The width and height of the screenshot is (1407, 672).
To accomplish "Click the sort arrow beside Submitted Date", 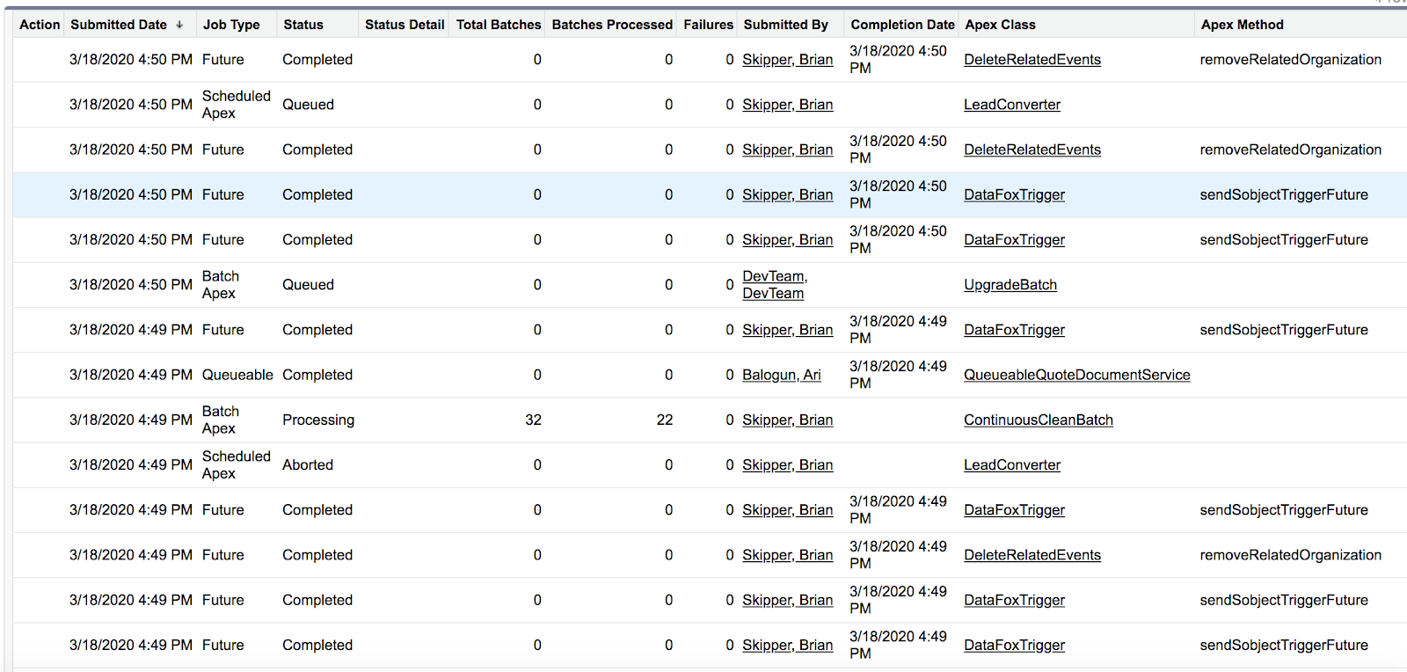I will click(179, 25).
